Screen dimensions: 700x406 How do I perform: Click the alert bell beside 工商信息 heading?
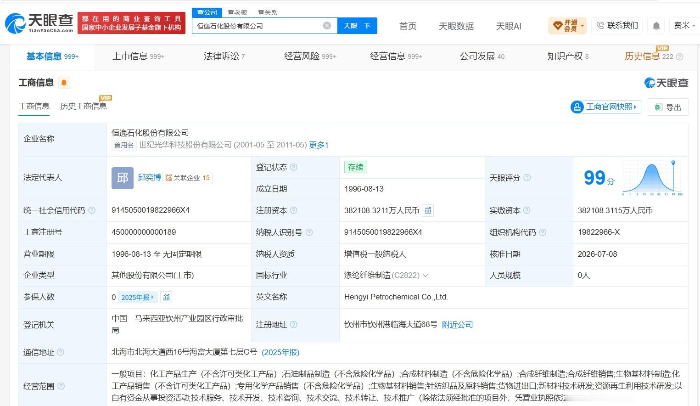(x=64, y=83)
